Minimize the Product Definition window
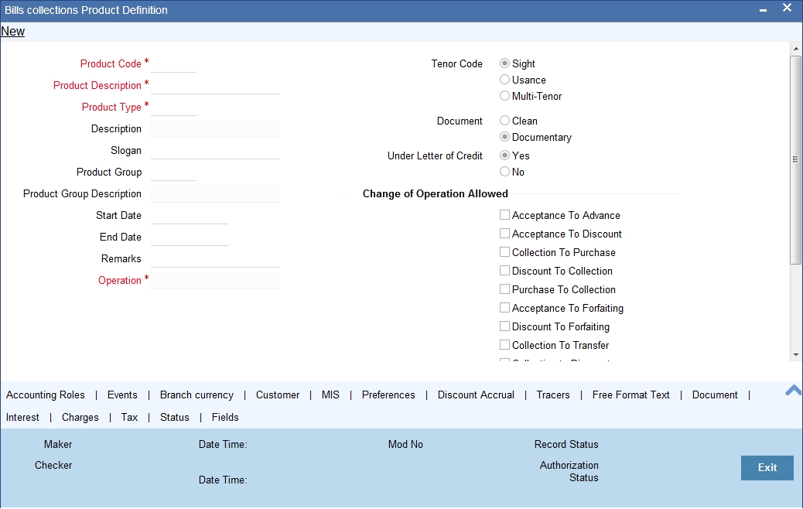The height and width of the screenshot is (509, 803). 763,10
